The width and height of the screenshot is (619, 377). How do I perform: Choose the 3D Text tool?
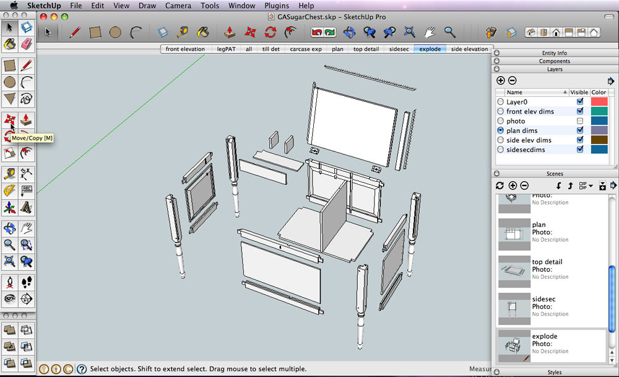[x=26, y=206]
